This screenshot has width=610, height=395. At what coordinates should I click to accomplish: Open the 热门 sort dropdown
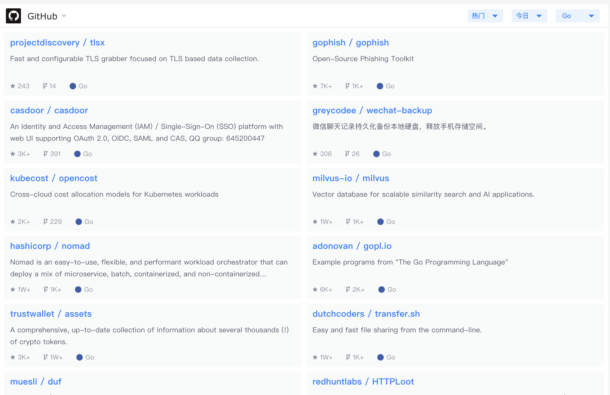[x=485, y=16]
